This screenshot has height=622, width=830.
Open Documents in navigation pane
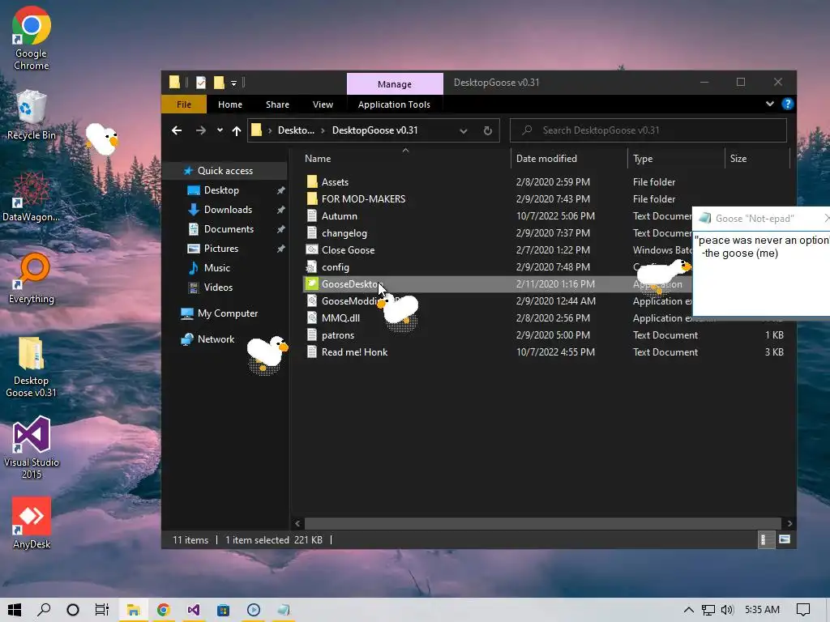click(x=229, y=229)
